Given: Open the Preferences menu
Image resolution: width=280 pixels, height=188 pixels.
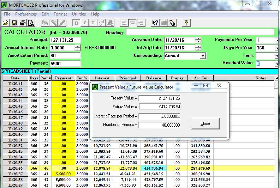Looking at the screenshot, I should (x=26, y=14).
